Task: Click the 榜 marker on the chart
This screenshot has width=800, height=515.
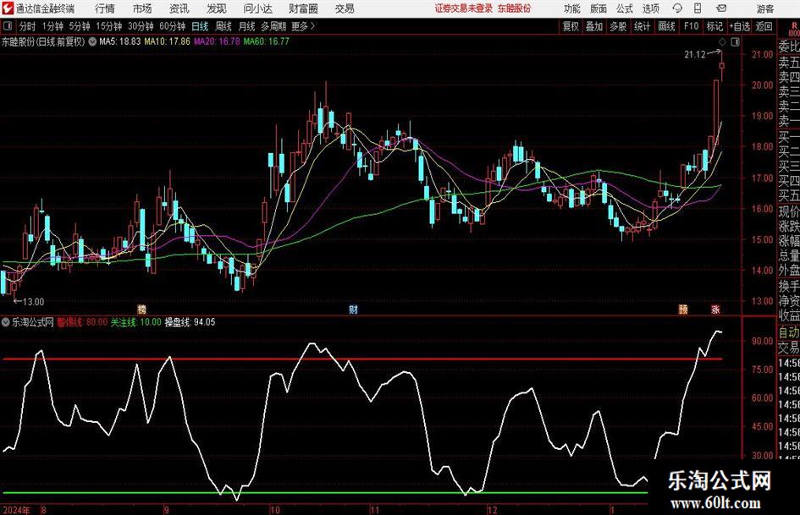Action: (x=142, y=309)
